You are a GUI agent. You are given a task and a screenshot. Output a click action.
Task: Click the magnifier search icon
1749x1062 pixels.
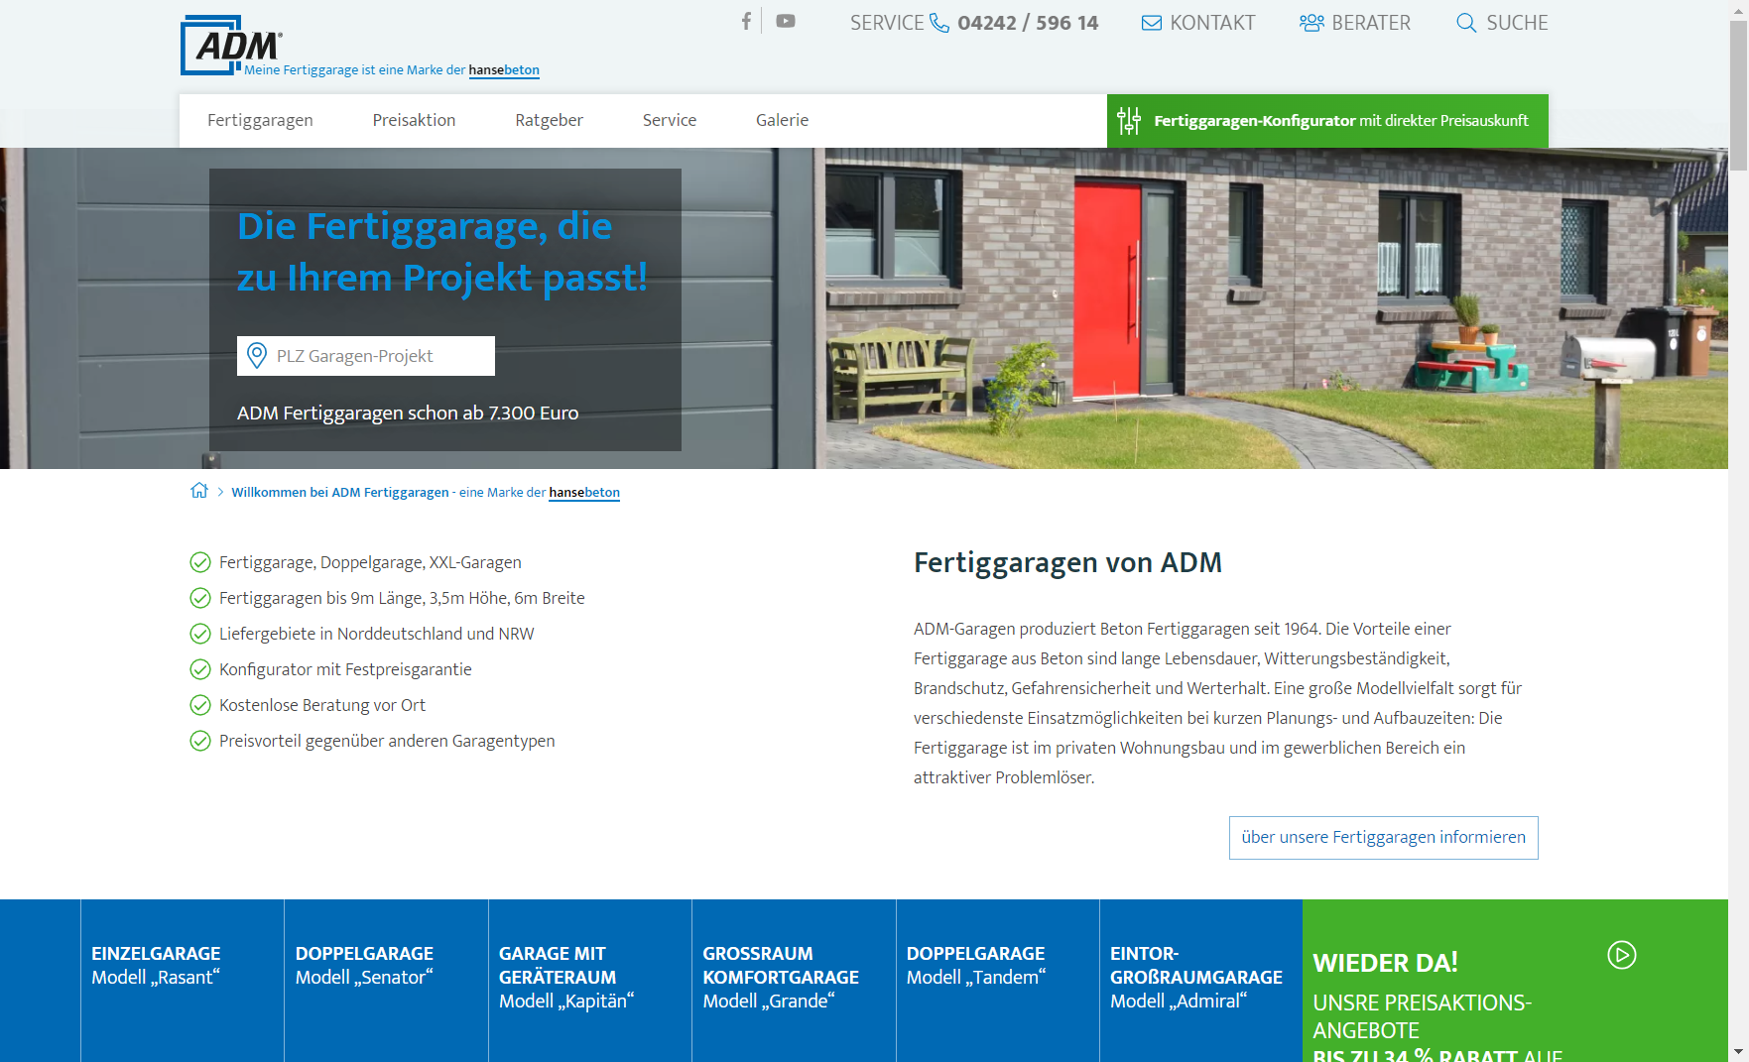pyautogui.click(x=1466, y=23)
